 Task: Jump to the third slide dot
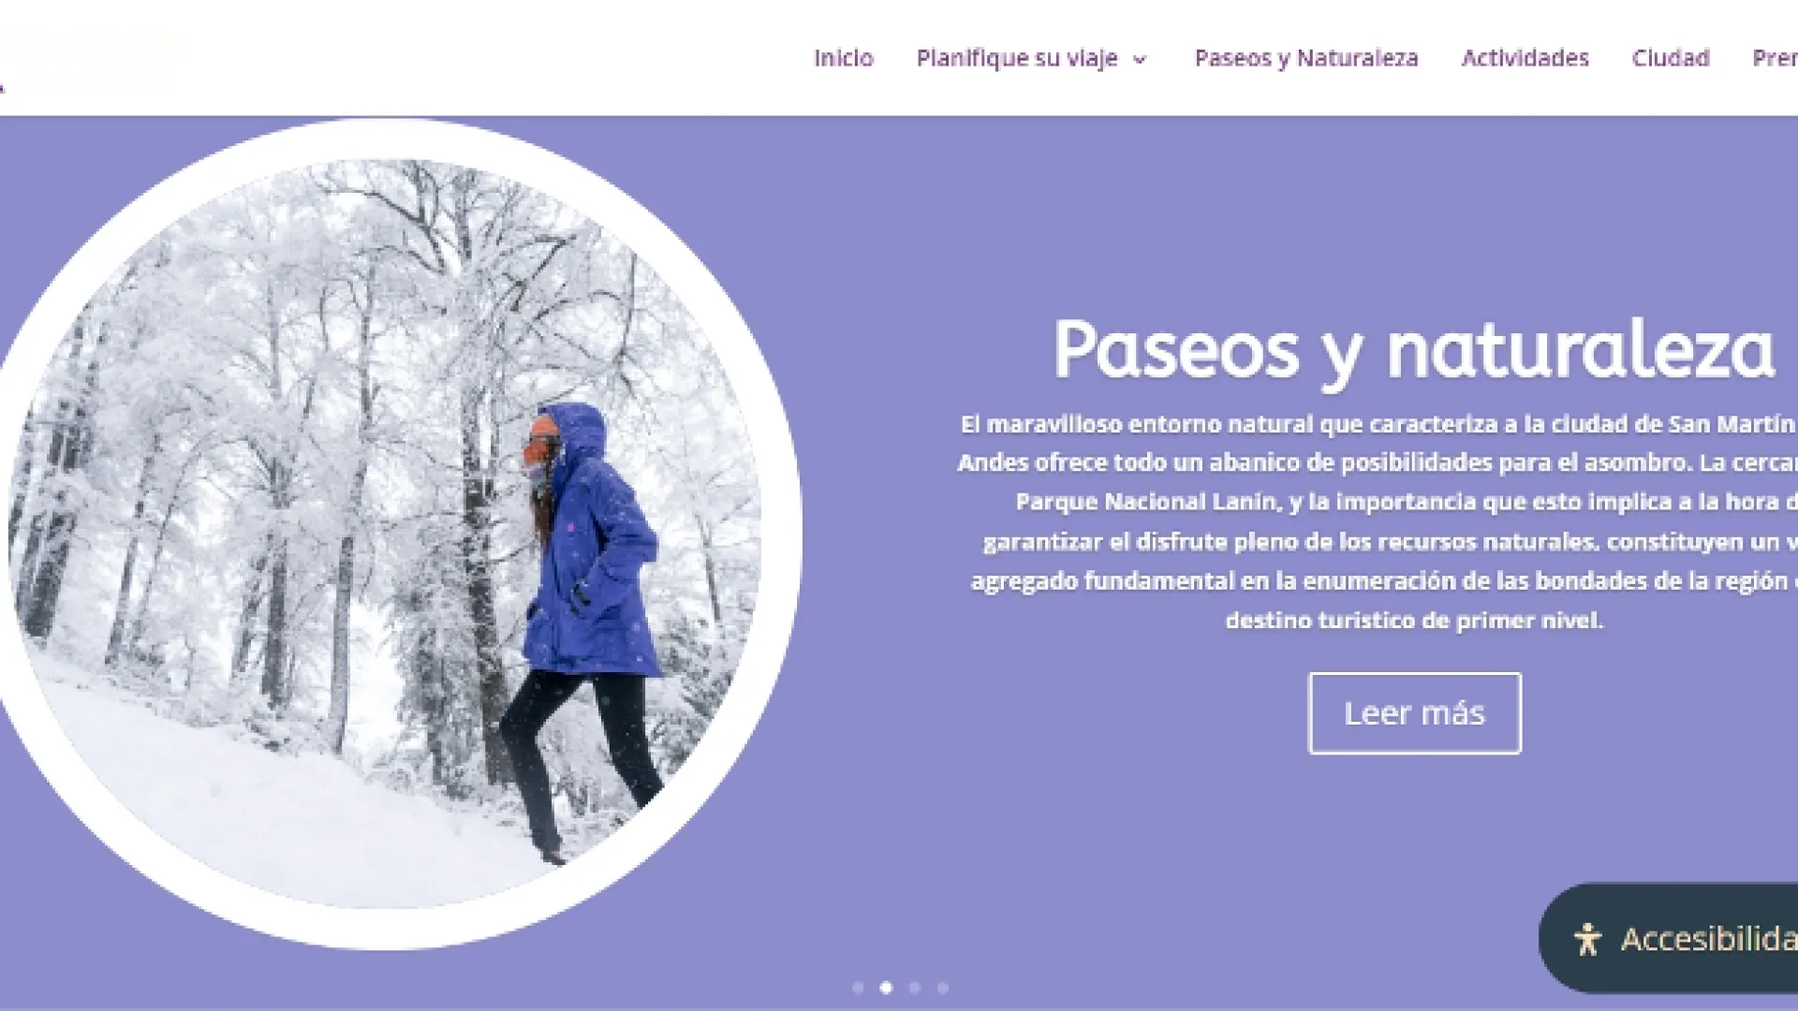pos(915,988)
